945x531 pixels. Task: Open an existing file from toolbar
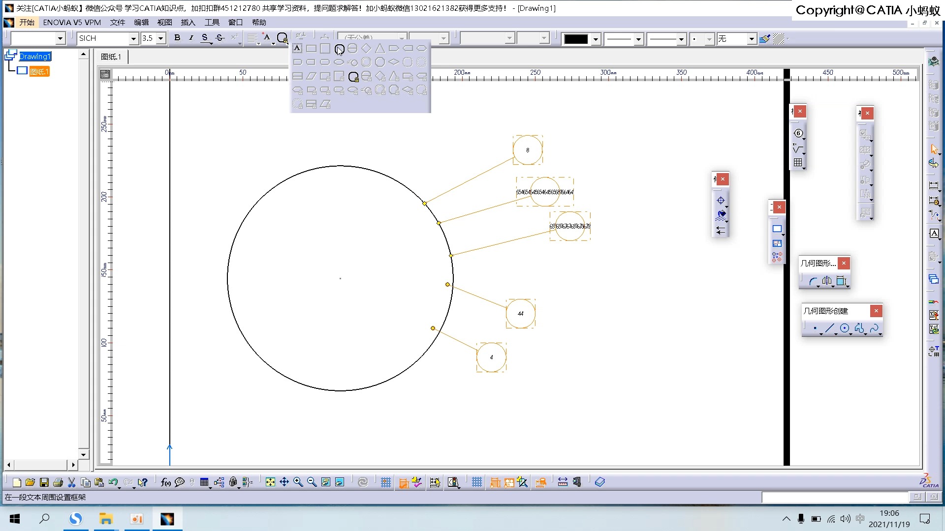[x=30, y=482]
